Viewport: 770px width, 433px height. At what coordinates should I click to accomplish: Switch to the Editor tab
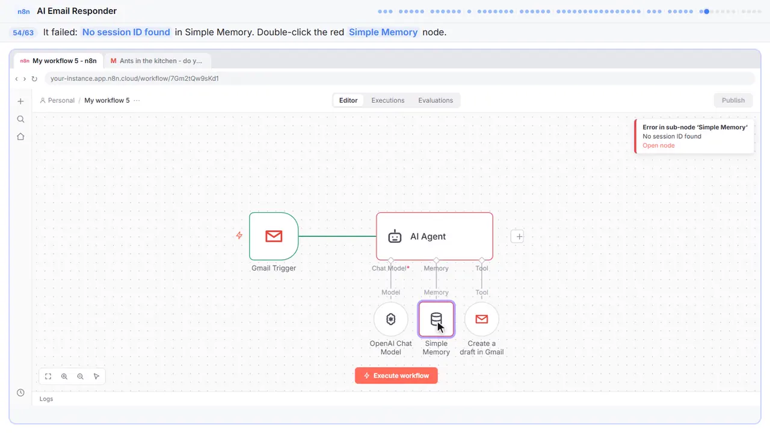[348, 100]
